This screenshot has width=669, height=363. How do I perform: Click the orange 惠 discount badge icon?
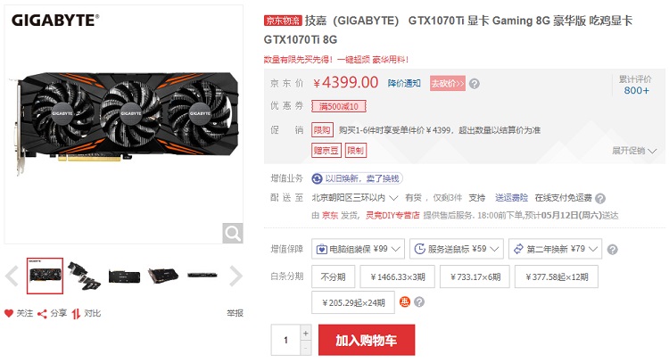point(404,302)
